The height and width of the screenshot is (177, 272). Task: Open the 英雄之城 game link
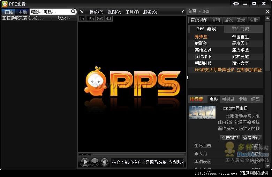tap(203, 50)
